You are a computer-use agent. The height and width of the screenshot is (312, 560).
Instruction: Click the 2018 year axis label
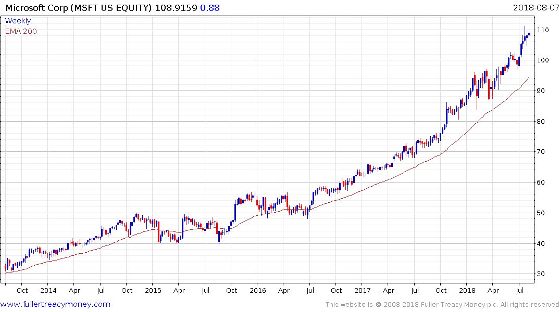click(467, 290)
